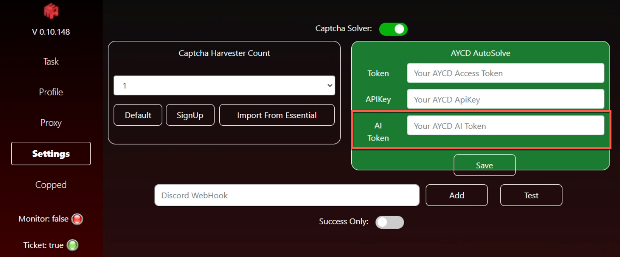Open the Copped page
Viewport: 620px width, 257px height.
click(51, 185)
